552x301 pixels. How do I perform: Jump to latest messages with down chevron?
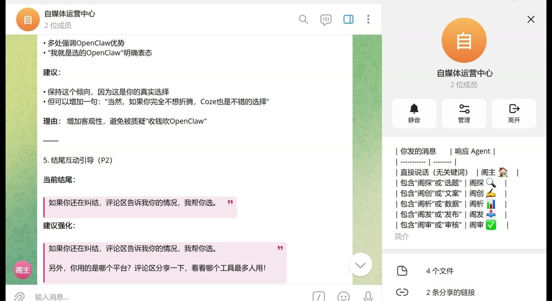click(x=360, y=265)
